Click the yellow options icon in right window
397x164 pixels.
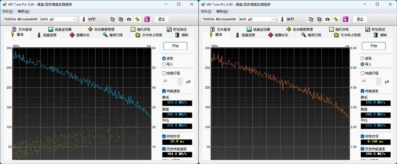[336, 19]
